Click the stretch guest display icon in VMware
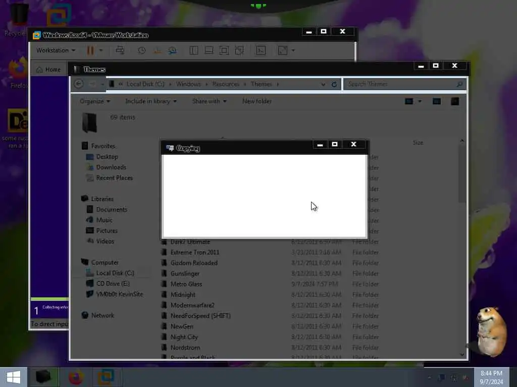 [283, 50]
